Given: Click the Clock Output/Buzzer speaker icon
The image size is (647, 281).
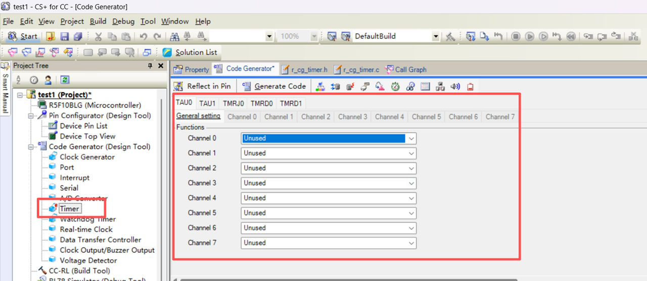Looking at the screenshot, I should coord(455,86).
